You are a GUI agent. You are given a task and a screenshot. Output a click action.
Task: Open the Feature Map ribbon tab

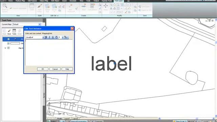coord(20,1)
